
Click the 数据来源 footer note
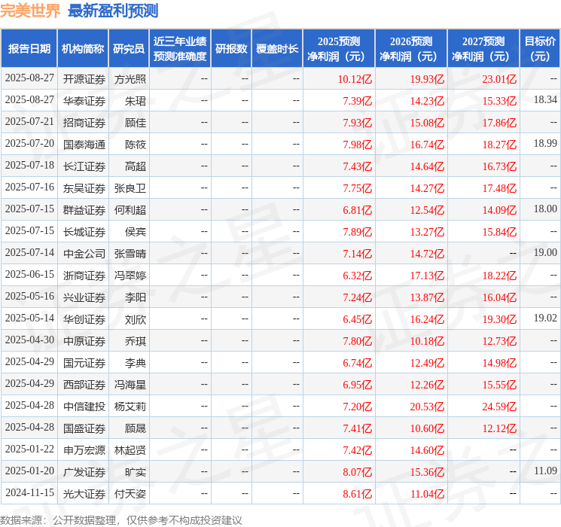click(121, 519)
